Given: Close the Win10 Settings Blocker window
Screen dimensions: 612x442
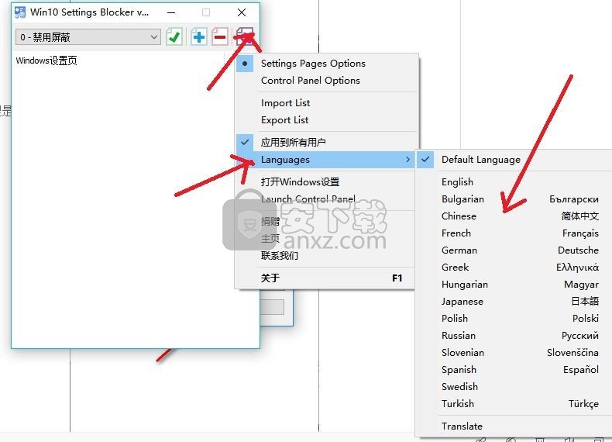Looking at the screenshot, I should tap(242, 12).
